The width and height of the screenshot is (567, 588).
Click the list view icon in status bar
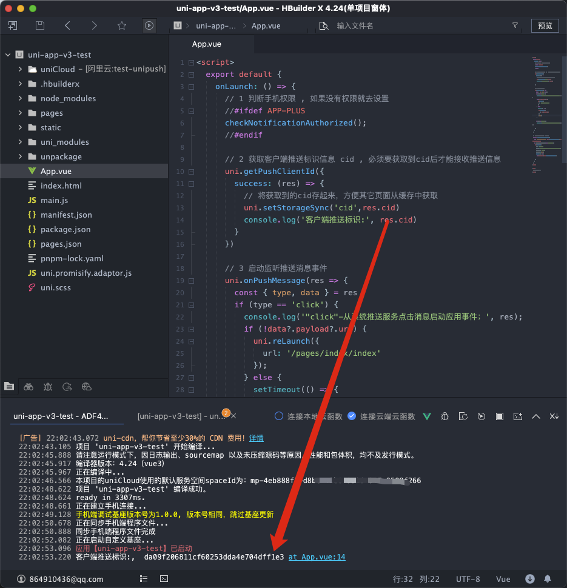pos(143,579)
